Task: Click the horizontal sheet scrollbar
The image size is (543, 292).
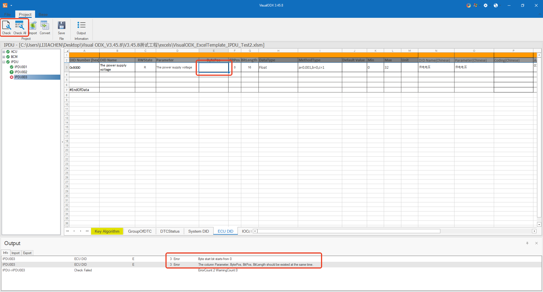Action: (x=349, y=231)
